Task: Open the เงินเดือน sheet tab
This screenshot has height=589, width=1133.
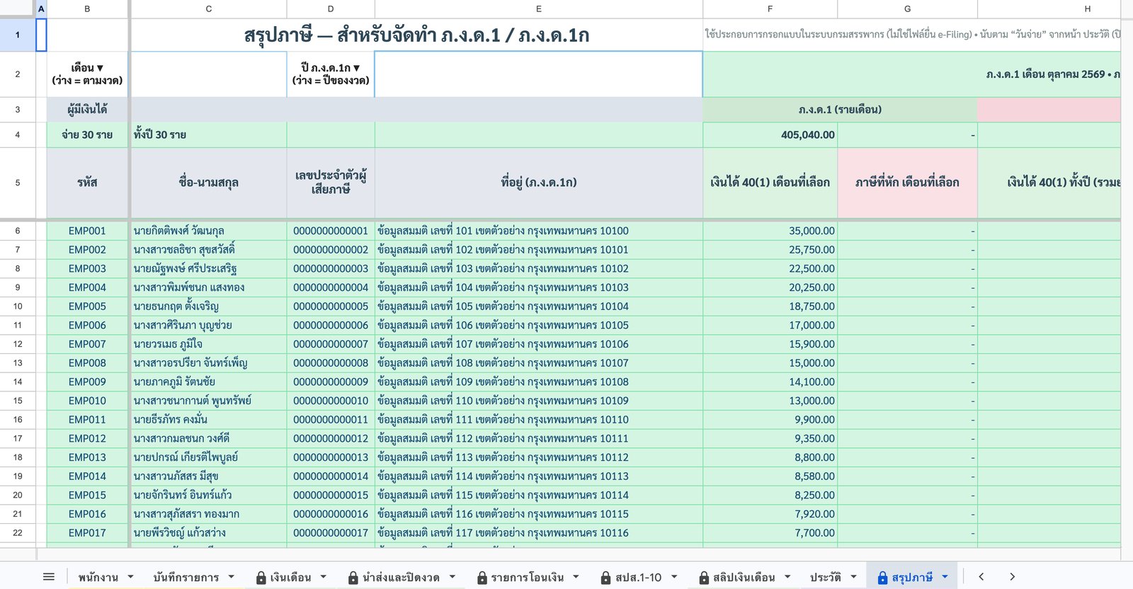Action: [x=290, y=578]
